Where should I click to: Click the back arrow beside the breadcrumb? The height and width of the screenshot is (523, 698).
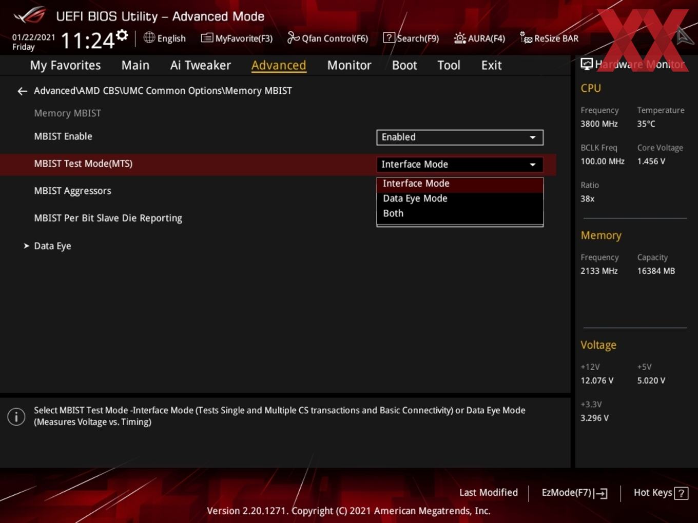22,91
